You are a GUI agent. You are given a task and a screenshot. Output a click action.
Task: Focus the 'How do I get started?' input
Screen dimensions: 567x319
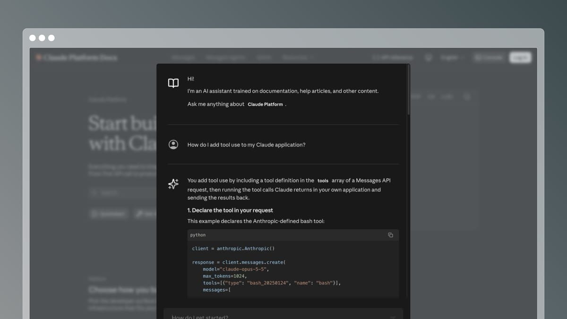[283, 315]
